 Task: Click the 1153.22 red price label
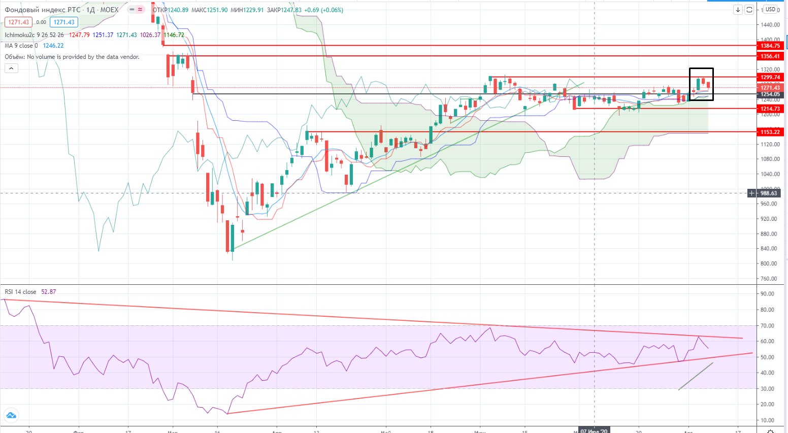click(x=770, y=132)
